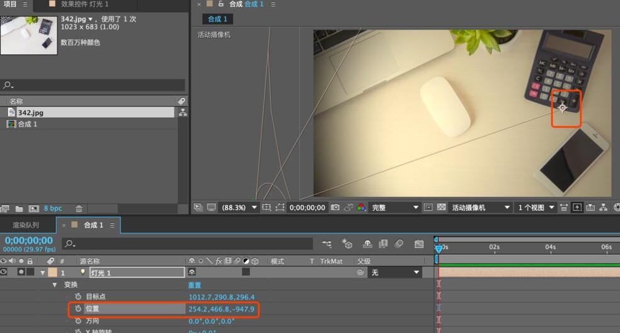Switch to the 渲染队列 tab
This screenshot has width=620, height=333.
pos(26,225)
